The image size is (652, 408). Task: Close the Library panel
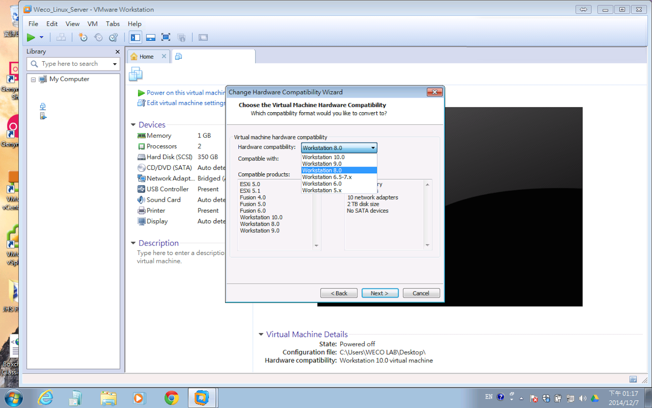coord(117,52)
